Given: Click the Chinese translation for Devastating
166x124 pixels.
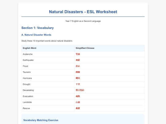Looking at the screenshot, I should 80,90.
